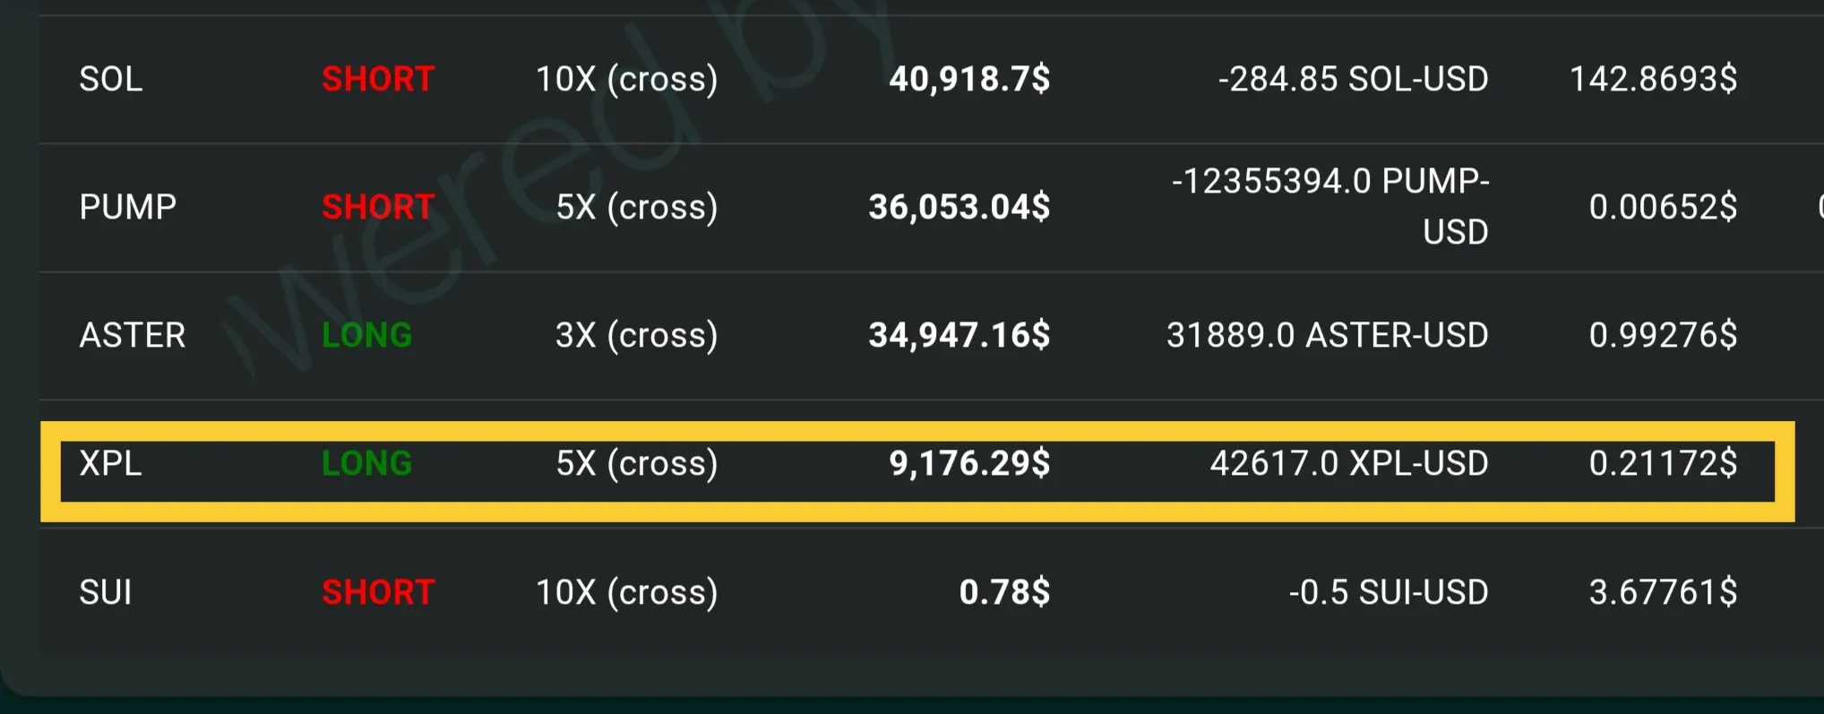Click the 142.8693$ entry price

coord(1654,80)
